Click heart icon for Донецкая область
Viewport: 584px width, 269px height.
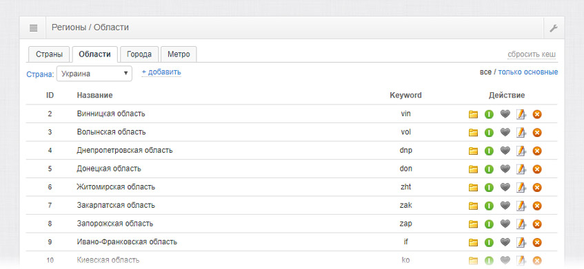[505, 169]
